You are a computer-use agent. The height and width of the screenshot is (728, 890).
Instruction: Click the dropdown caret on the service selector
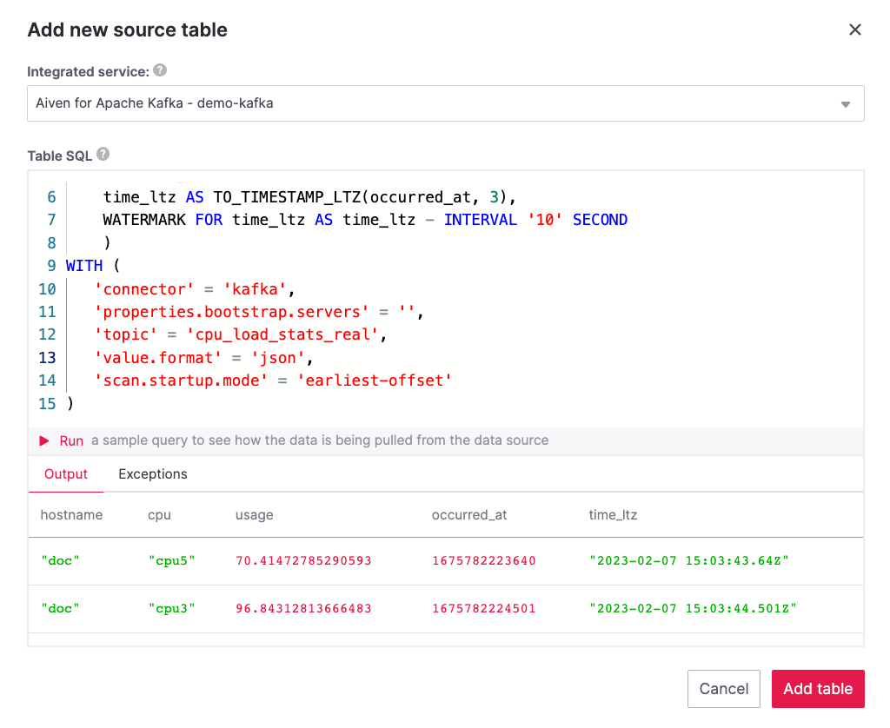pos(844,103)
